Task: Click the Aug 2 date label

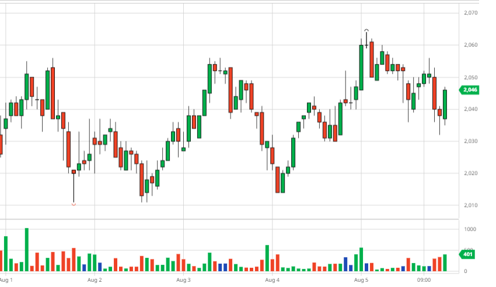Action: pos(95,280)
